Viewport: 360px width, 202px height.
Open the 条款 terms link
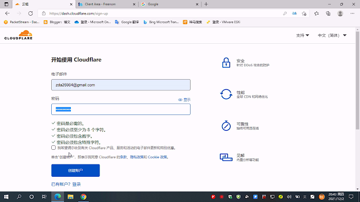coord(123,157)
